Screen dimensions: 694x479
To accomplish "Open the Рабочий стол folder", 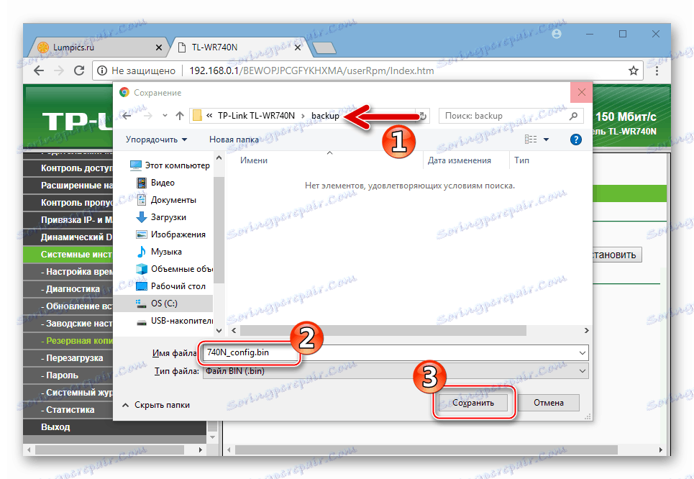I will click(x=171, y=286).
